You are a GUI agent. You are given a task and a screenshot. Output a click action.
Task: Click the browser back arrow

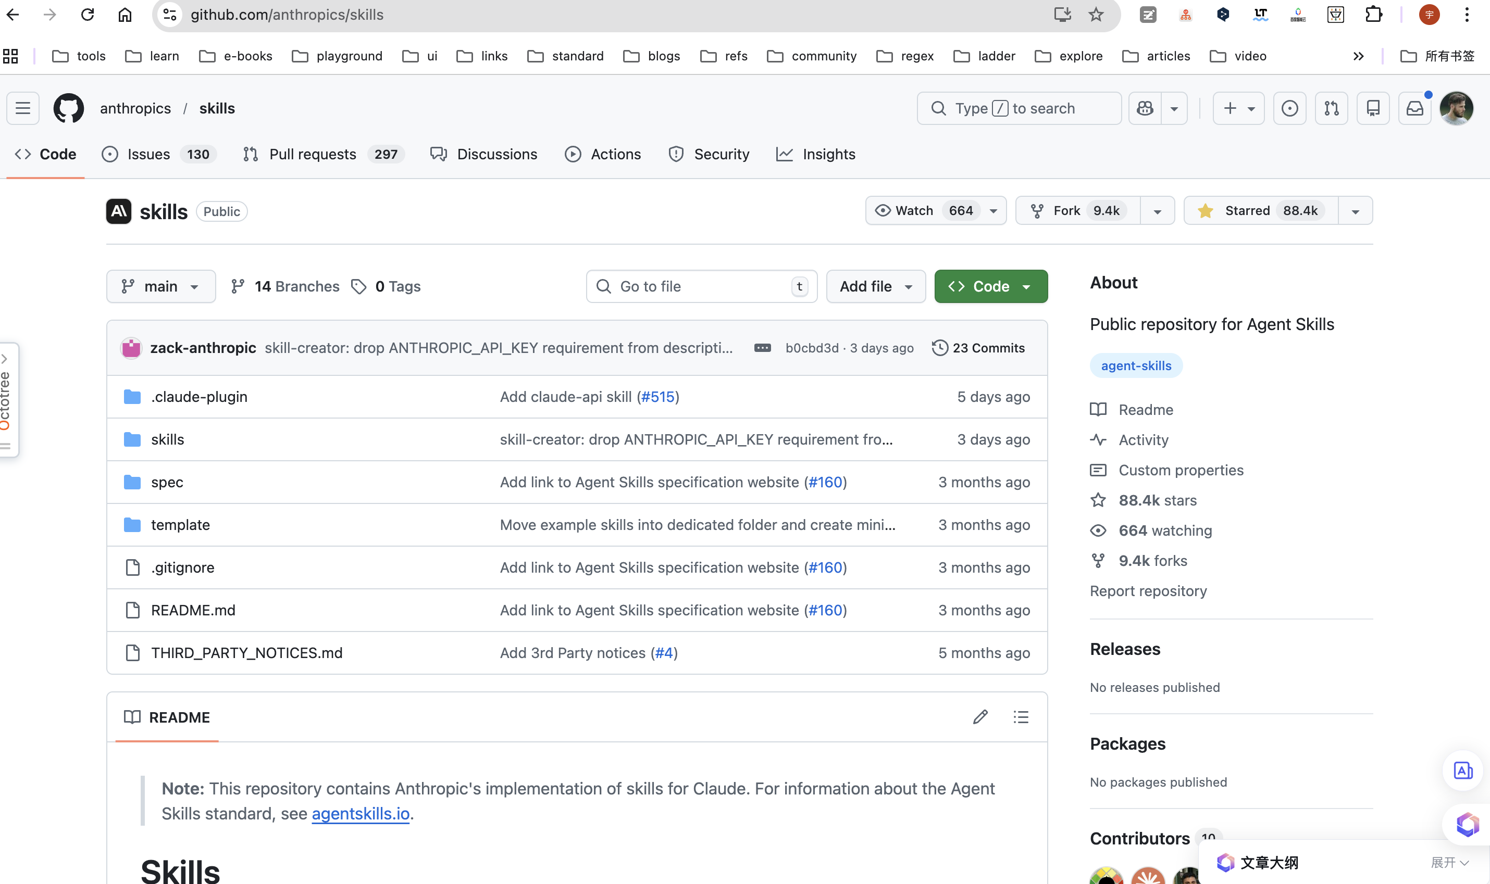(x=13, y=14)
